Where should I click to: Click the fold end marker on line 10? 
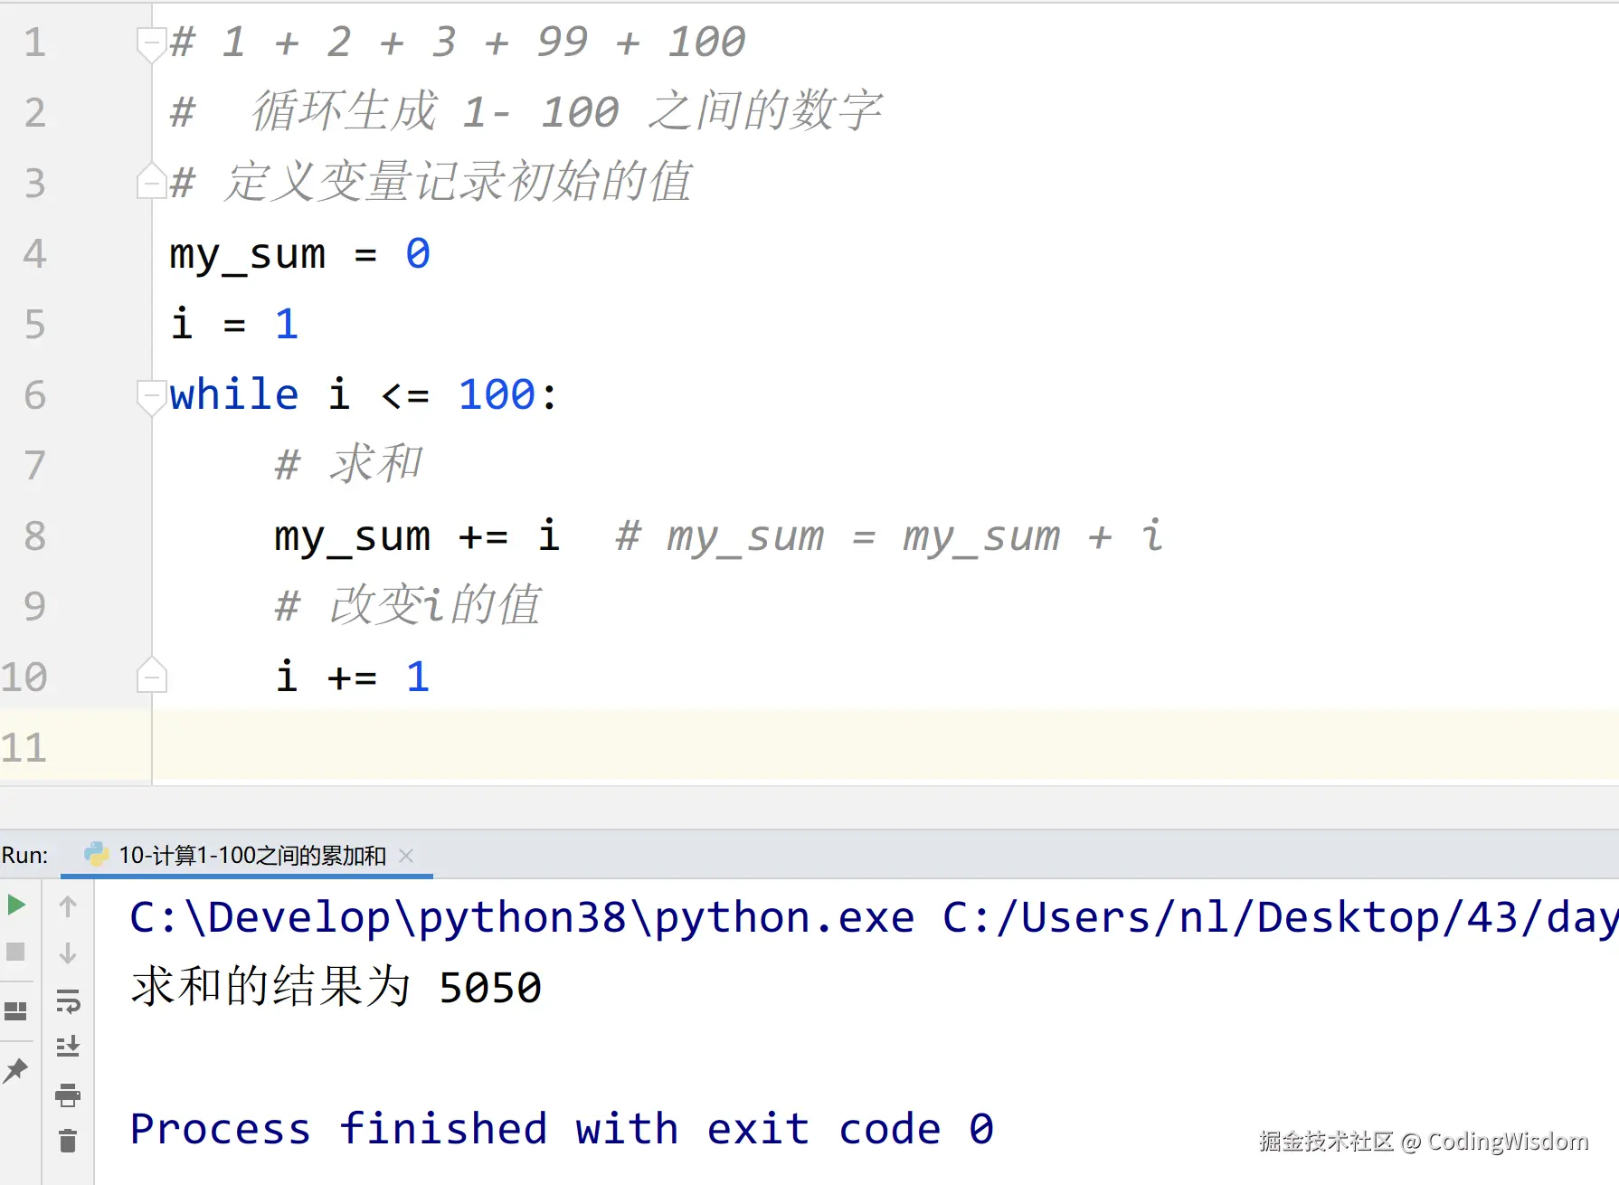[x=151, y=676]
